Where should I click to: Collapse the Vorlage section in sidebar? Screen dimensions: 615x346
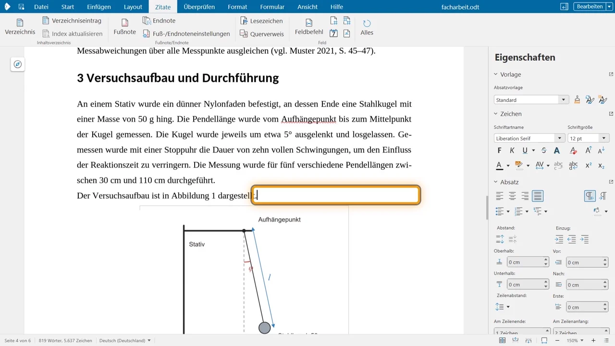[x=496, y=74]
